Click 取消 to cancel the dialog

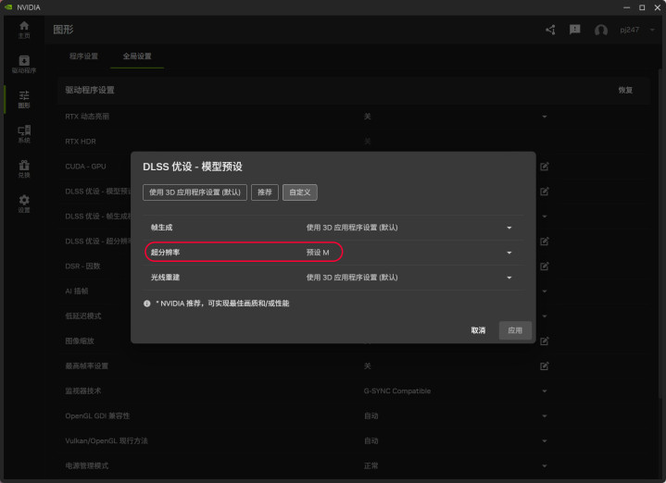point(478,330)
